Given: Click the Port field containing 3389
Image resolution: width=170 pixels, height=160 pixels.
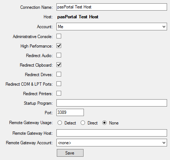Looking at the screenshot, I should click(x=70, y=112).
